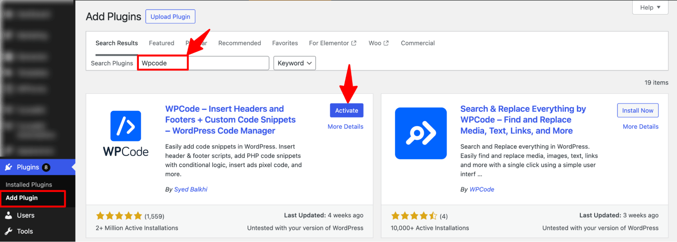Focus the Search Plugins input field

[203, 63]
